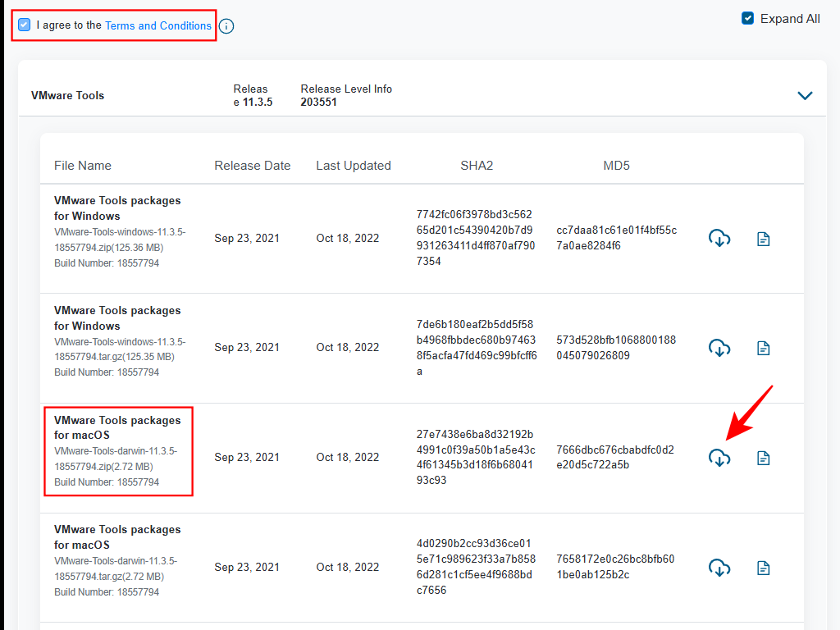Download the macOS darwin zip package
840x630 pixels.
click(x=719, y=458)
